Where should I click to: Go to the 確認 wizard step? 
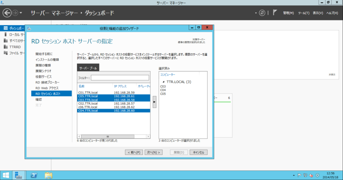point(39,100)
